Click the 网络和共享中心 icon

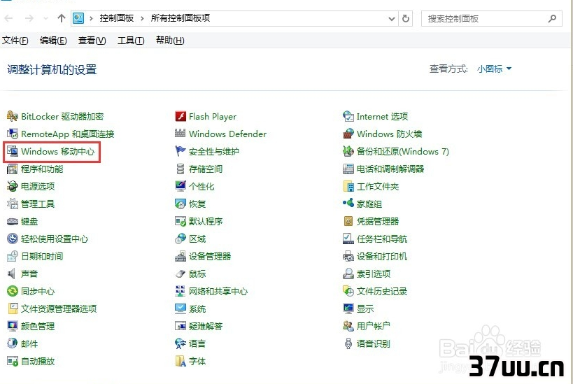point(181,291)
